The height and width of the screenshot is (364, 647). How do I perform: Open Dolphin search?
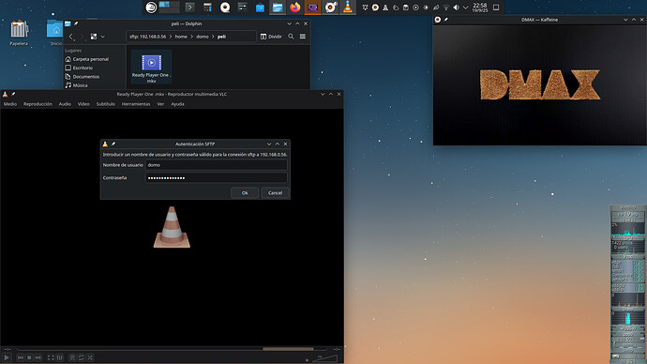click(291, 37)
